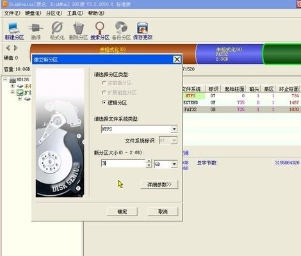Image resolution: width=301 pixels, height=256 pixels.
Task: Open the NTFS file system type dropdown
Action: [x=174, y=129]
